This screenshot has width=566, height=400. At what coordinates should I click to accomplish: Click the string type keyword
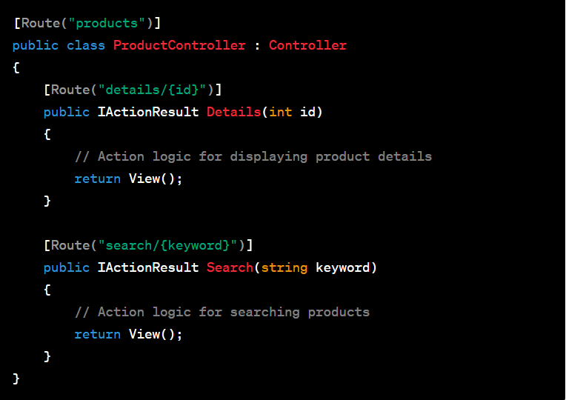tap(284, 267)
